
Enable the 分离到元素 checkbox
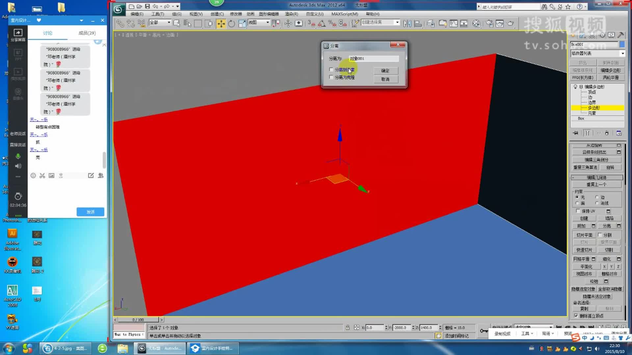coord(331,70)
